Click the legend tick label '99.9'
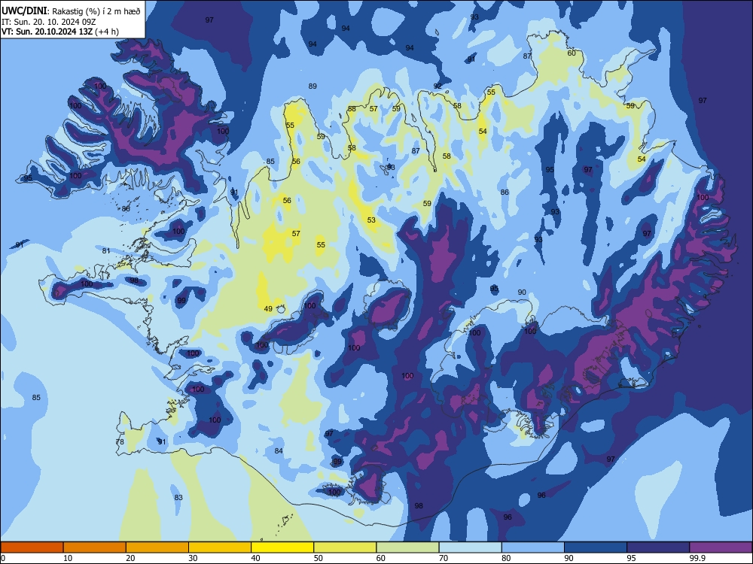753x564 pixels. [697, 558]
